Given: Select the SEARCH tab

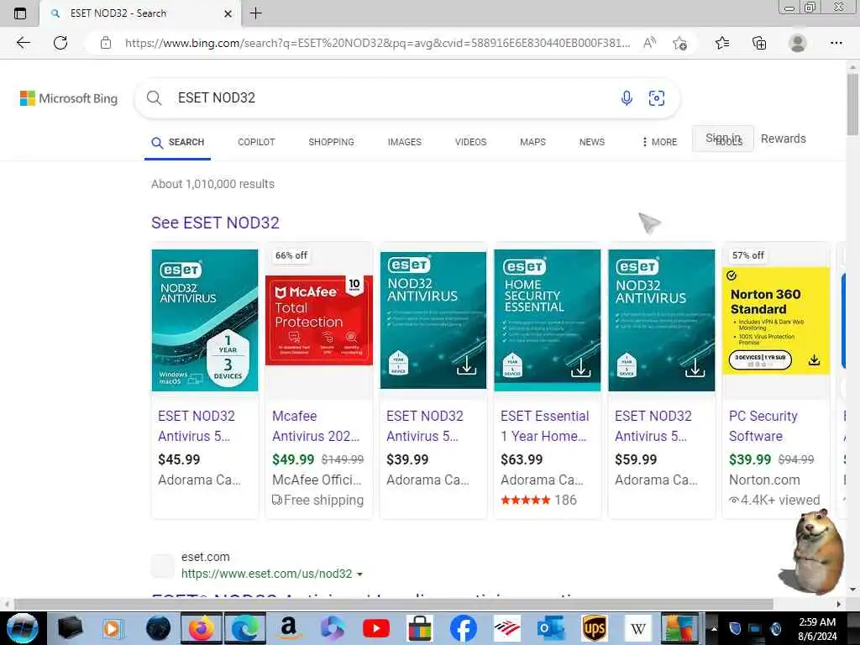Looking at the screenshot, I should (x=178, y=143).
